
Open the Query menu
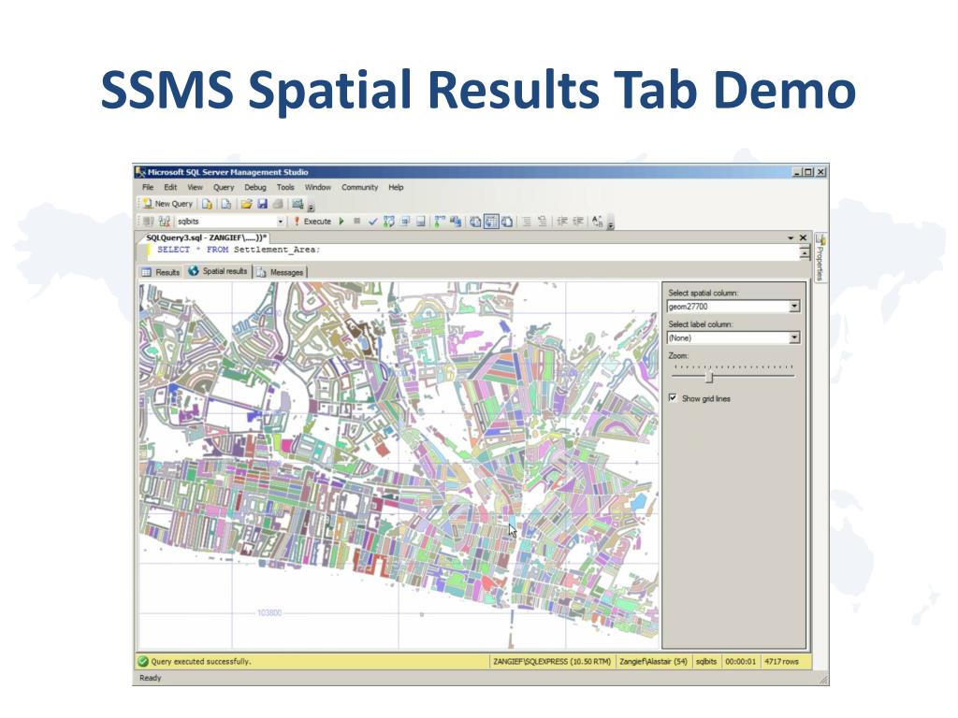click(x=224, y=187)
